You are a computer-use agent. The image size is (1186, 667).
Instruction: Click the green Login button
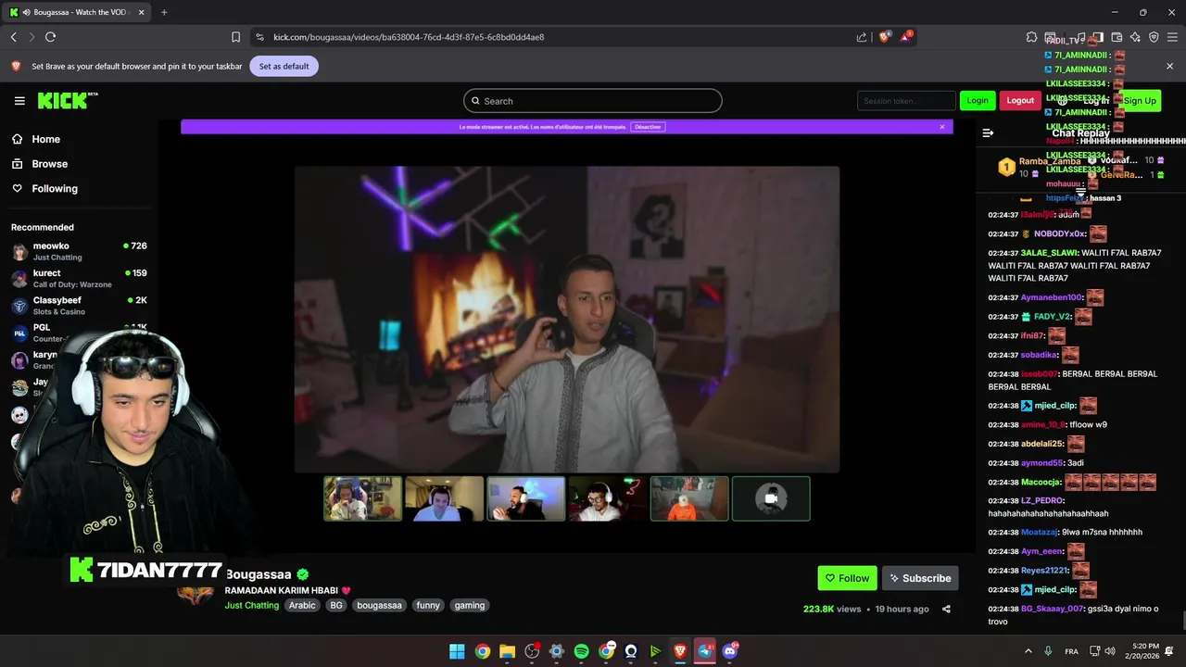point(978,100)
